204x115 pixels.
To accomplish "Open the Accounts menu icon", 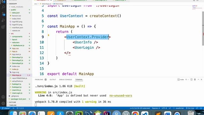I will click(x=3, y=97).
